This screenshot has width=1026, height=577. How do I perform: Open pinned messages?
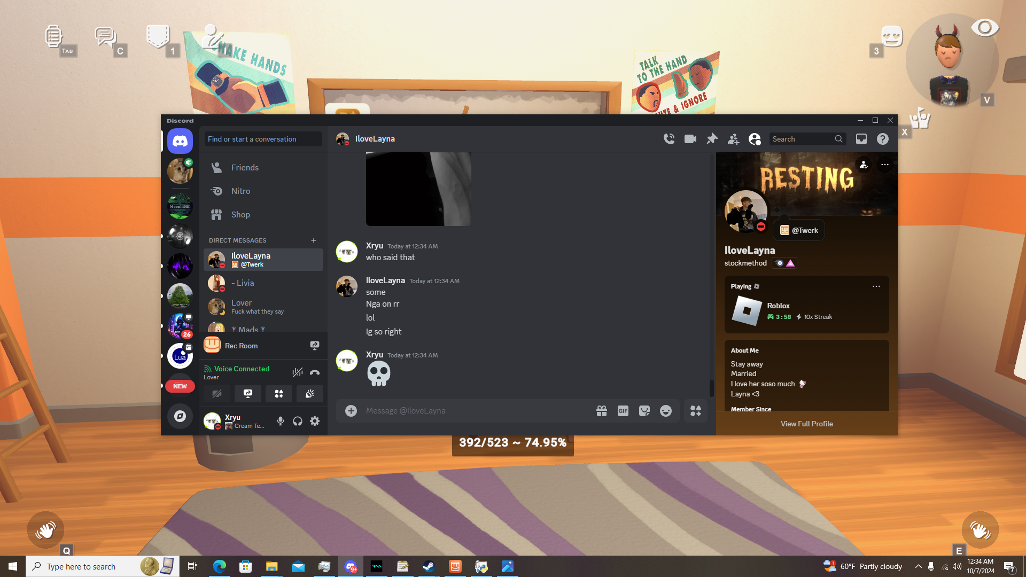click(x=712, y=139)
